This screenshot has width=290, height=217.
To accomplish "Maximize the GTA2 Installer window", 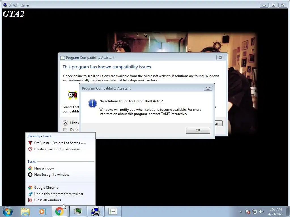I will coord(273,5).
